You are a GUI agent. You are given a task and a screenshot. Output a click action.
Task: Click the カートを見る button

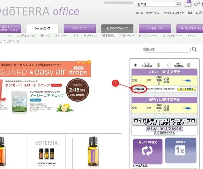186,89
